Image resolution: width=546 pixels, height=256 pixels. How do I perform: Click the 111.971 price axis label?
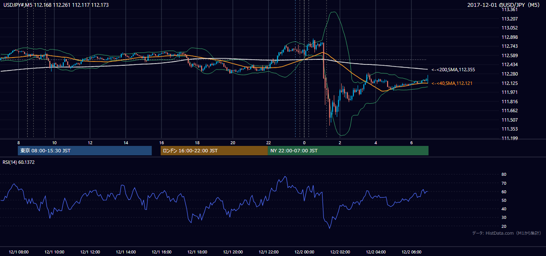[x=509, y=92]
